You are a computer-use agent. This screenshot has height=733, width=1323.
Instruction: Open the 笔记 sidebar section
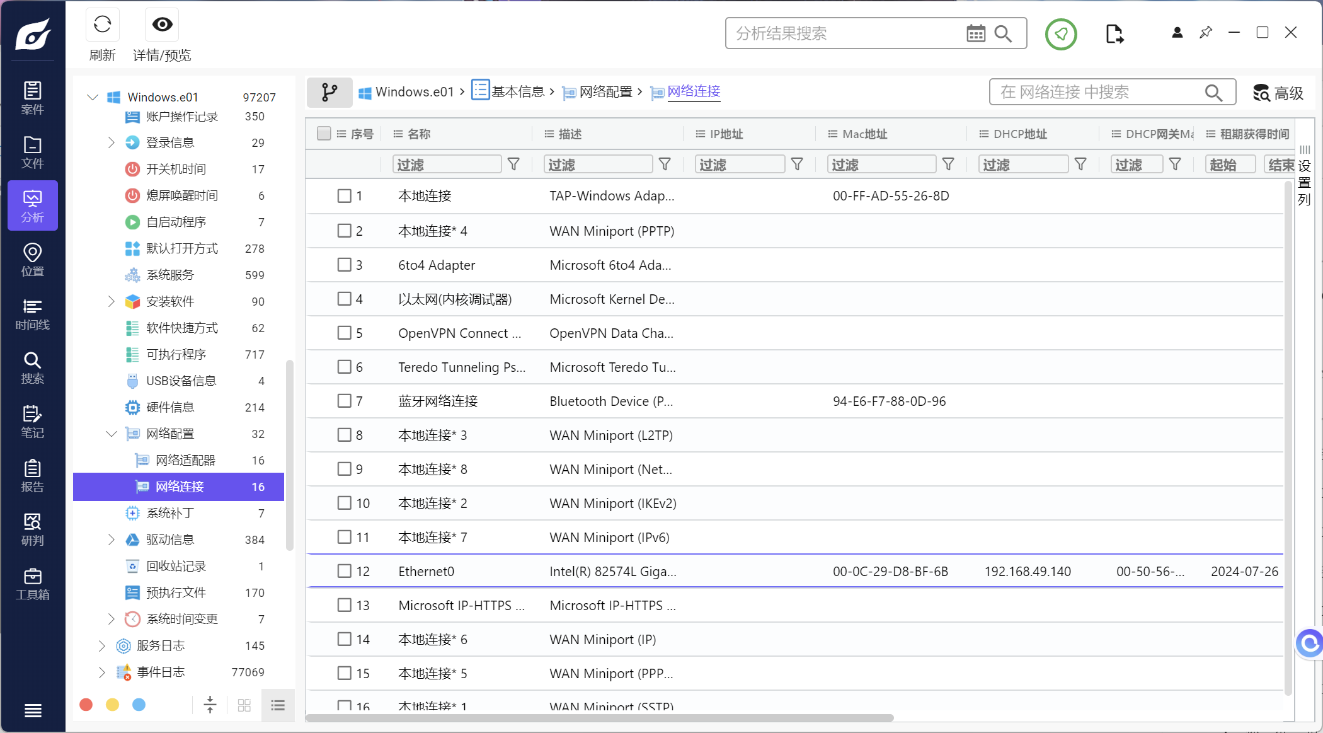(x=33, y=422)
